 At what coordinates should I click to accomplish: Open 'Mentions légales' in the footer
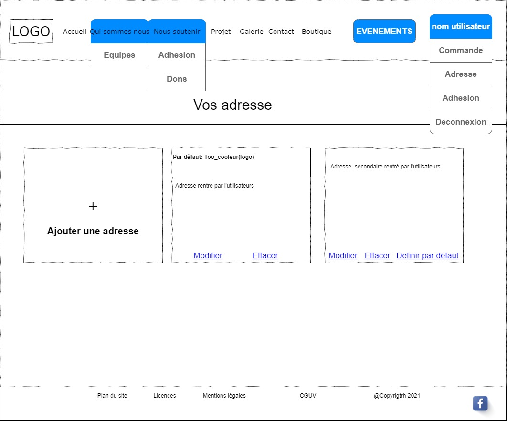(224, 396)
